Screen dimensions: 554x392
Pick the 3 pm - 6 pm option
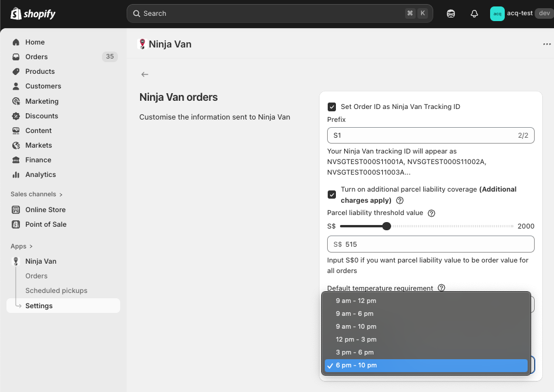tap(355, 353)
